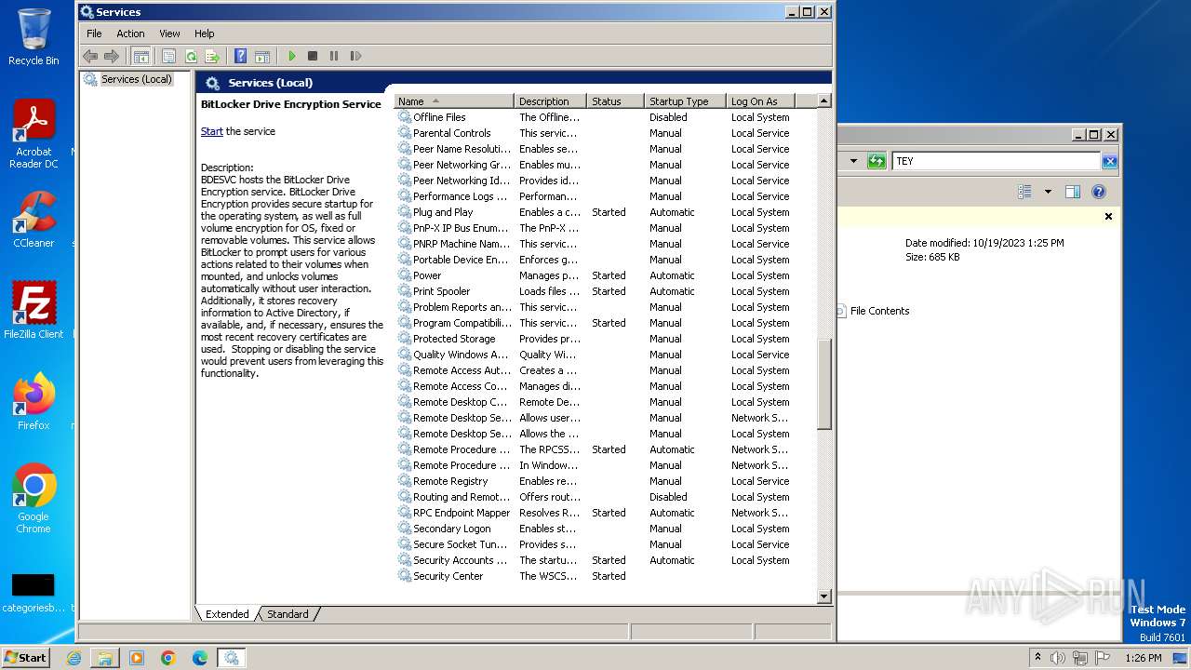Select the Security Center service
Viewport: 1191px width, 670px height.
(x=606, y=576)
